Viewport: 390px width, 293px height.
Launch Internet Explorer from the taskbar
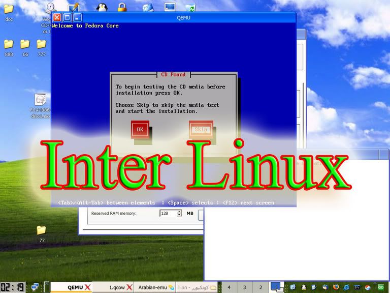tap(346, 287)
